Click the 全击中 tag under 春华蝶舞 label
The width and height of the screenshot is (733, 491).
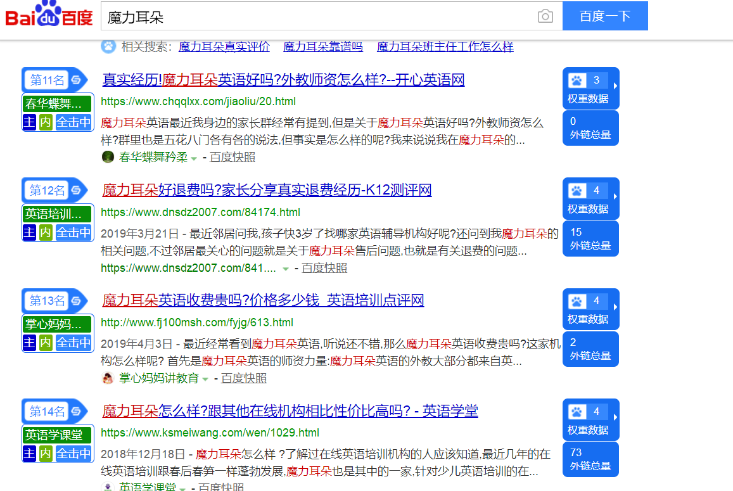pos(73,122)
